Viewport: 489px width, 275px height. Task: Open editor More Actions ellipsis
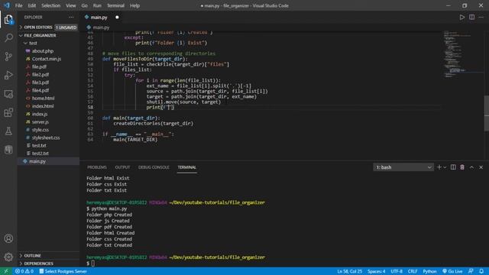pyautogui.click(x=481, y=18)
